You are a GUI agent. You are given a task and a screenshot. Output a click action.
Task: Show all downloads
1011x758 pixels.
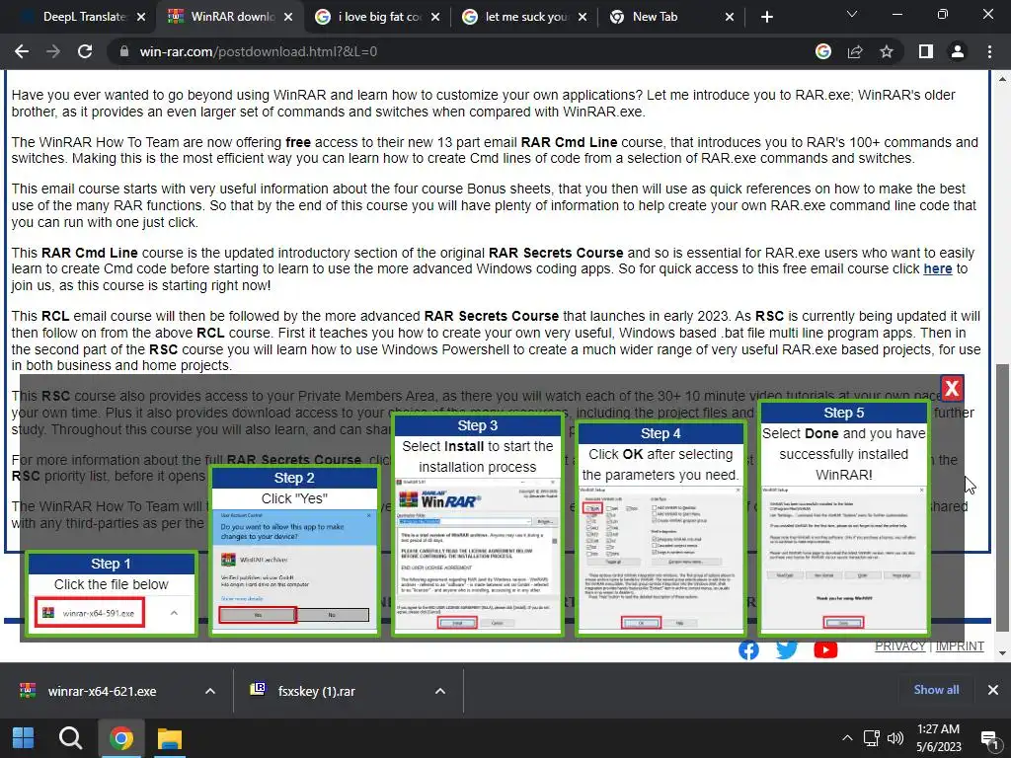(936, 690)
